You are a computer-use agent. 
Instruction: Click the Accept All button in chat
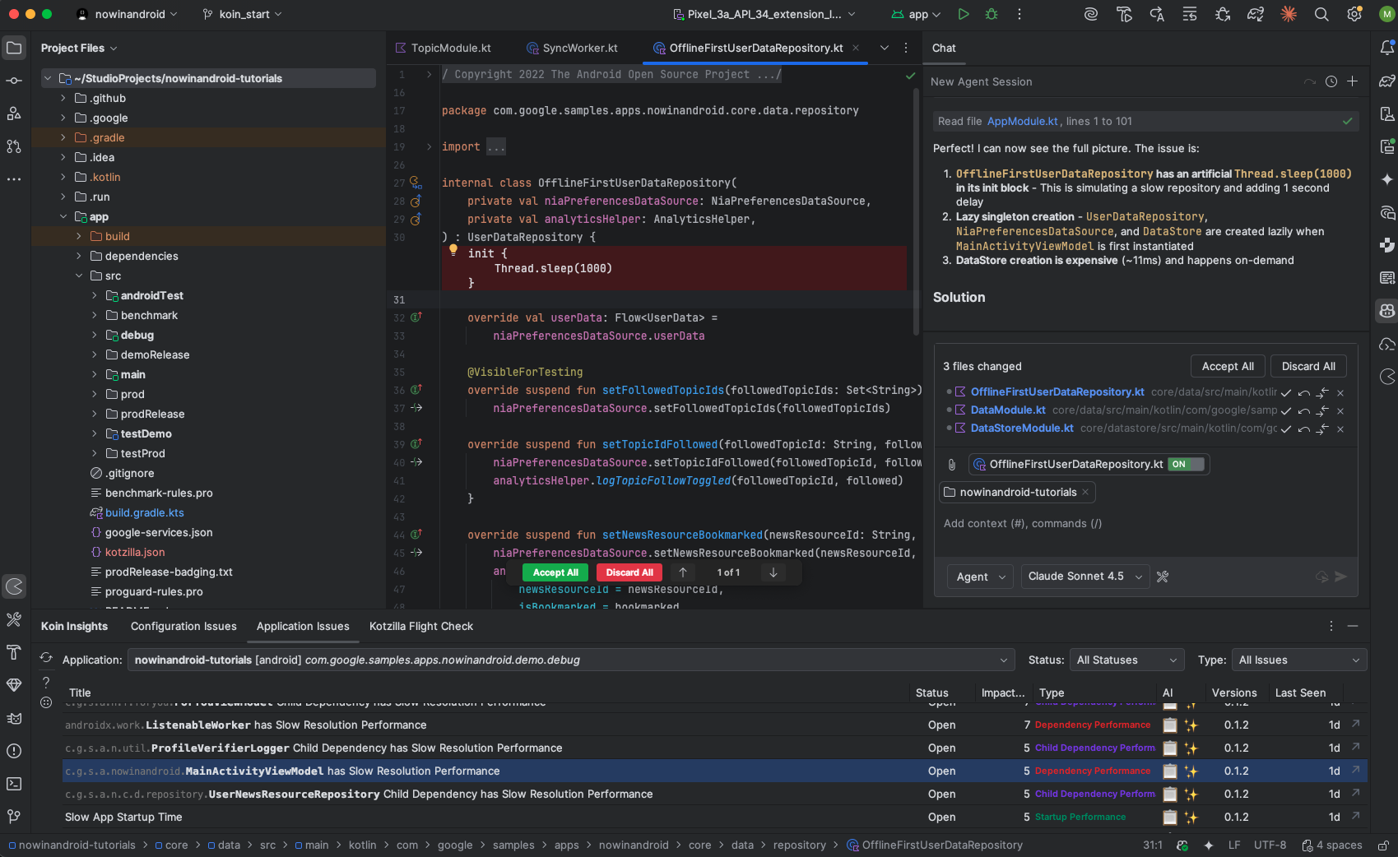tap(1228, 367)
